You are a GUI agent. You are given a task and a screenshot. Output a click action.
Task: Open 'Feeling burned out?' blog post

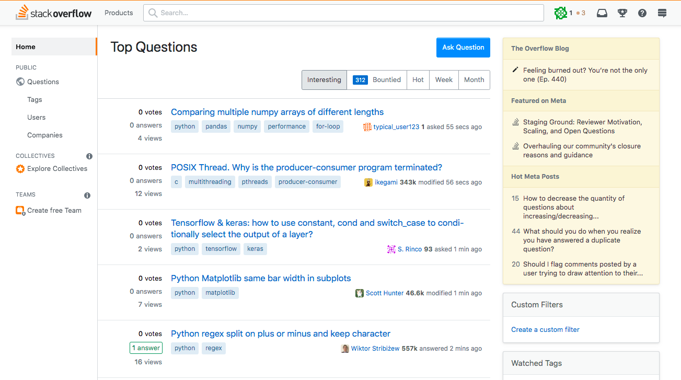(585, 75)
